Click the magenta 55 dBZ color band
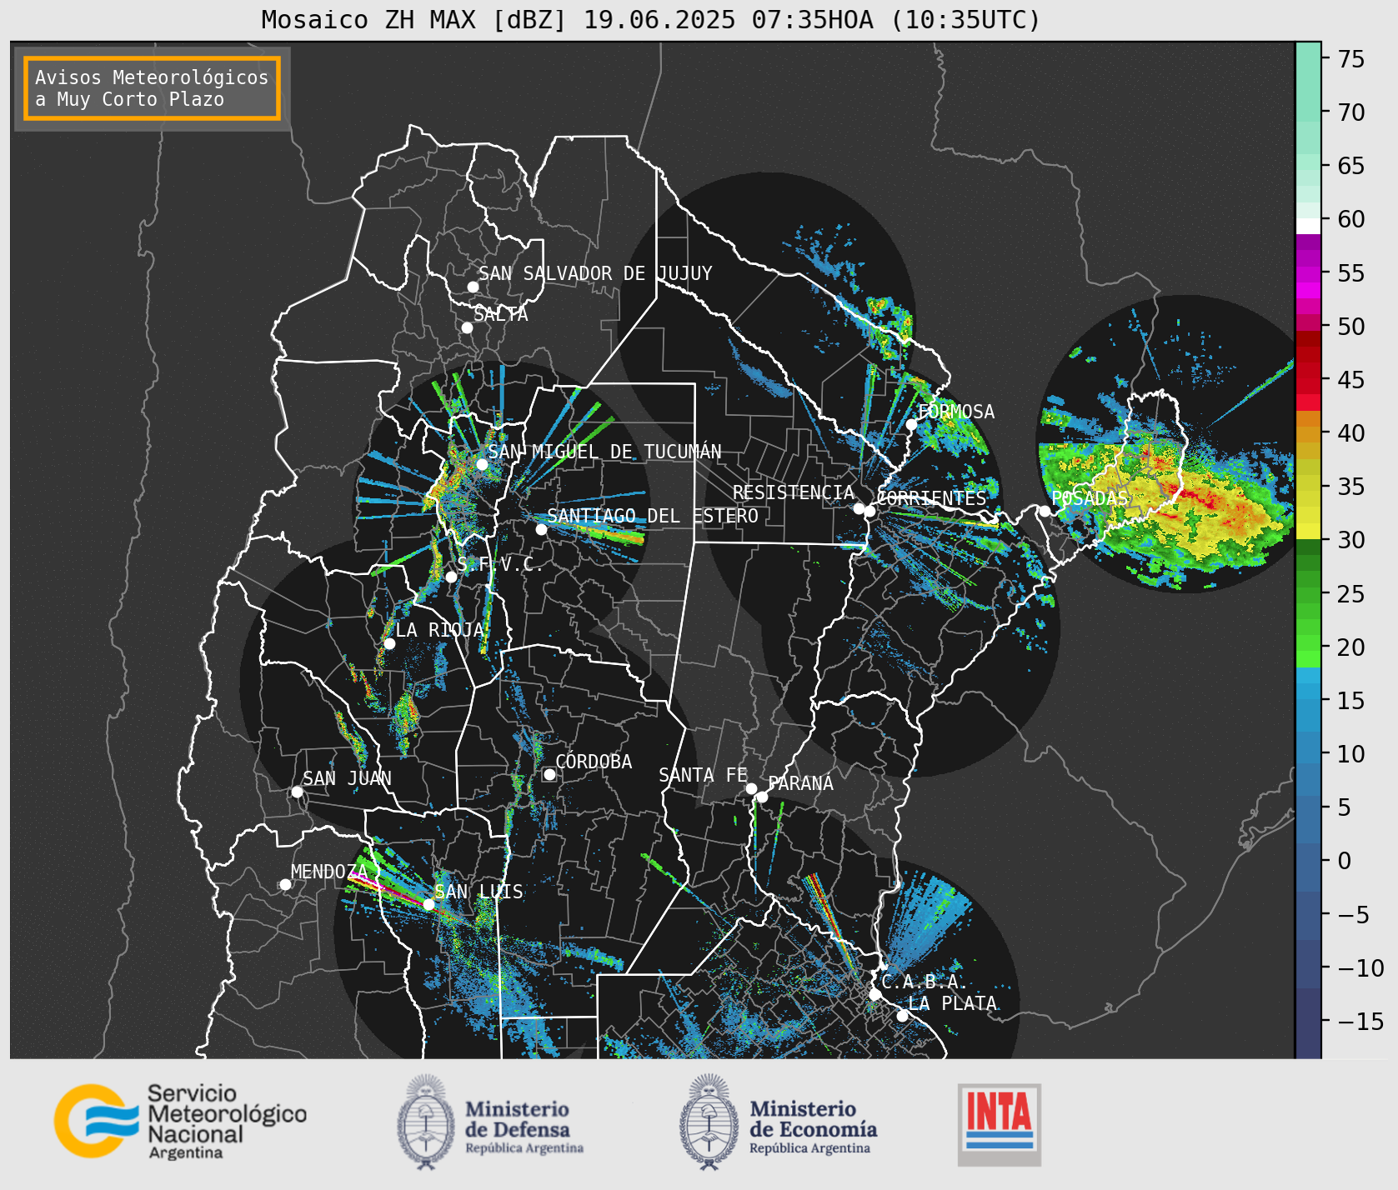 tap(1309, 273)
